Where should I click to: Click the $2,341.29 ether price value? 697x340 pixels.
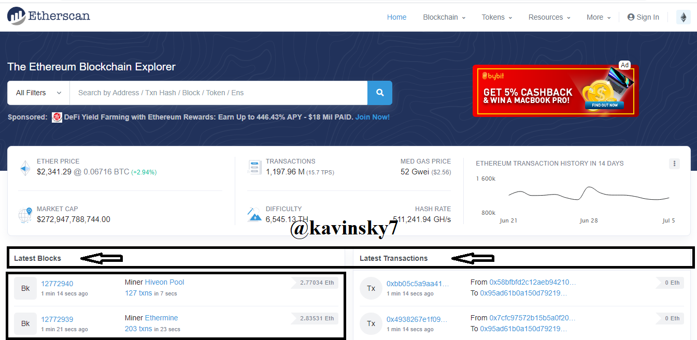click(54, 171)
